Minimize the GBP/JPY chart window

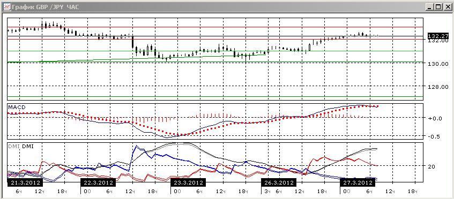tap(430, 6)
